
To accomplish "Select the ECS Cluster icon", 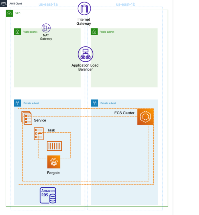I will [x=145, y=117].
